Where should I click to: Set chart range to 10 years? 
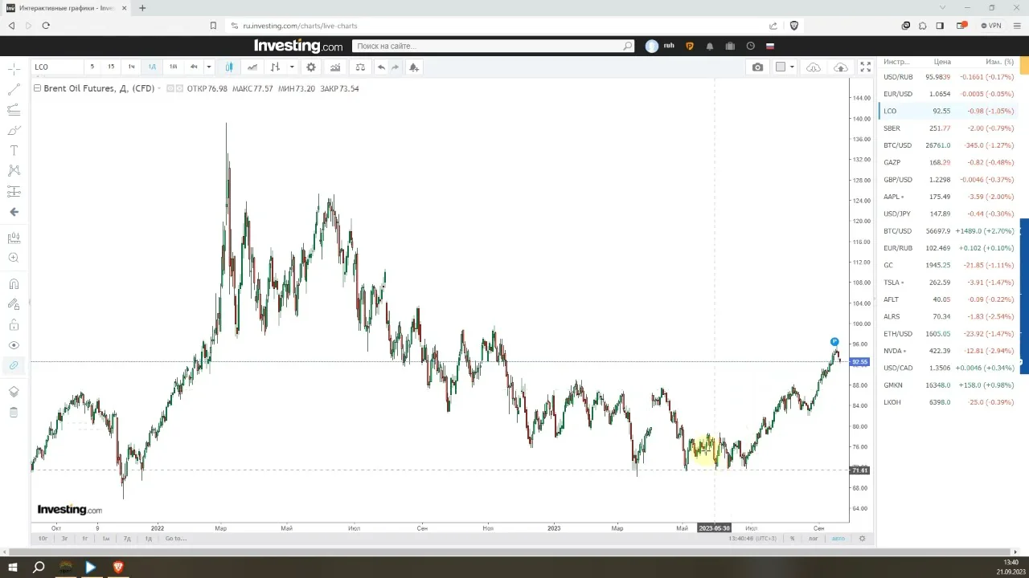[x=43, y=539]
